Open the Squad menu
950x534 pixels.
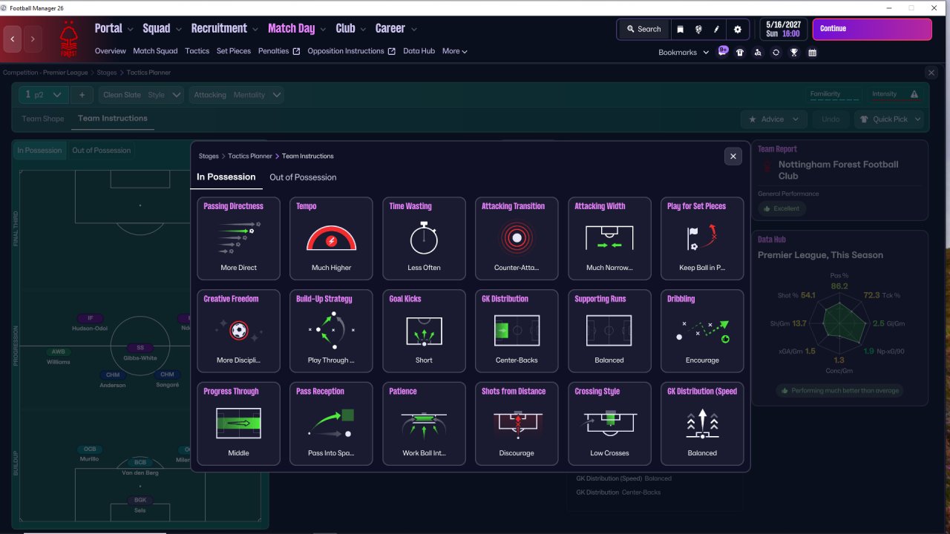[x=162, y=28]
